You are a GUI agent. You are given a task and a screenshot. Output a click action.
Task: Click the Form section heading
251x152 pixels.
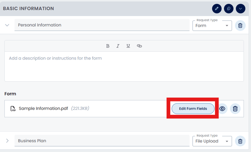10,94
